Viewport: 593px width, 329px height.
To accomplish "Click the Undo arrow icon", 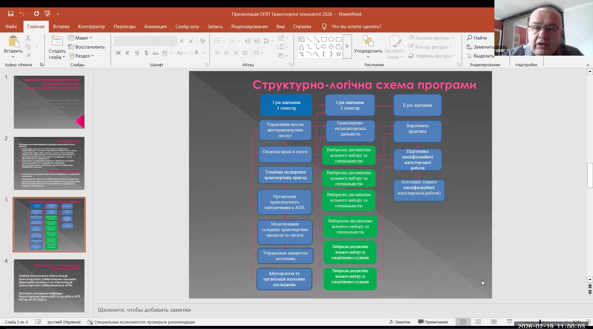I will tap(22, 14).
